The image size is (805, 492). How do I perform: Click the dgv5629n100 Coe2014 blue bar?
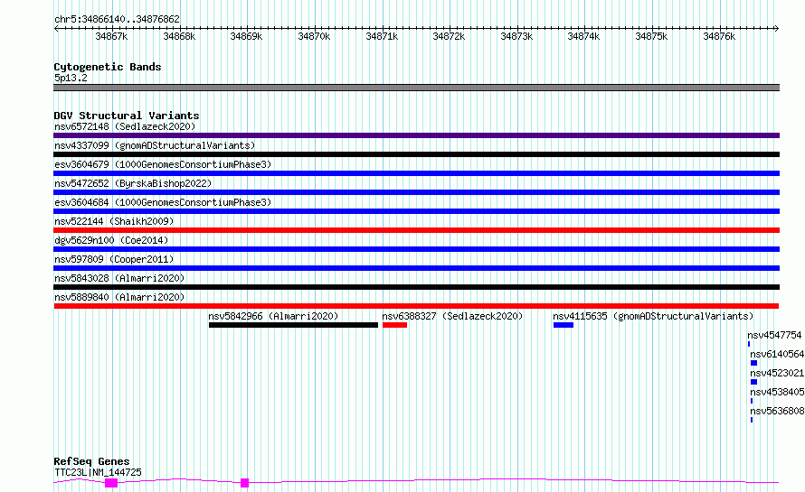click(x=416, y=249)
